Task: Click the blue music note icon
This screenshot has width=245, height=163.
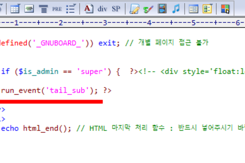Action: 176,8
